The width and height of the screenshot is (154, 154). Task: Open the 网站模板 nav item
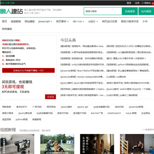click(x=30, y=21)
